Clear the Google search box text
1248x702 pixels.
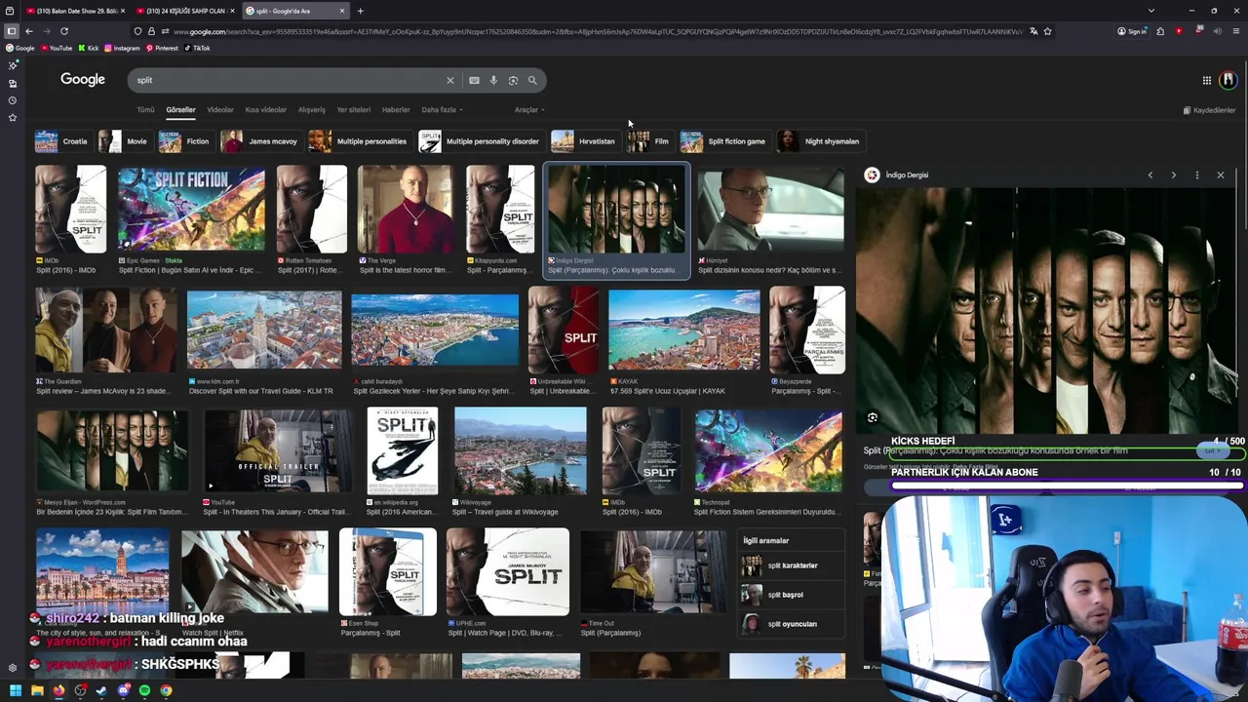tap(449, 80)
